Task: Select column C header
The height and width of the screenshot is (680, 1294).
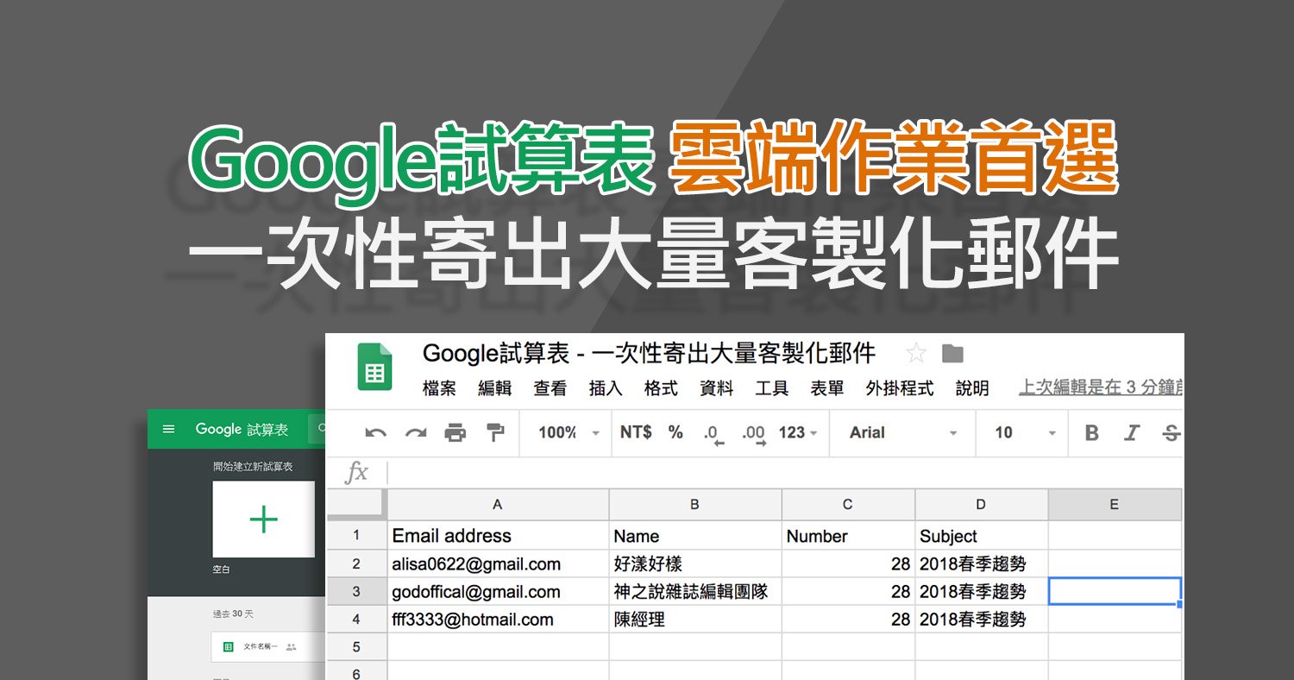Action: [x=848, y=505]
